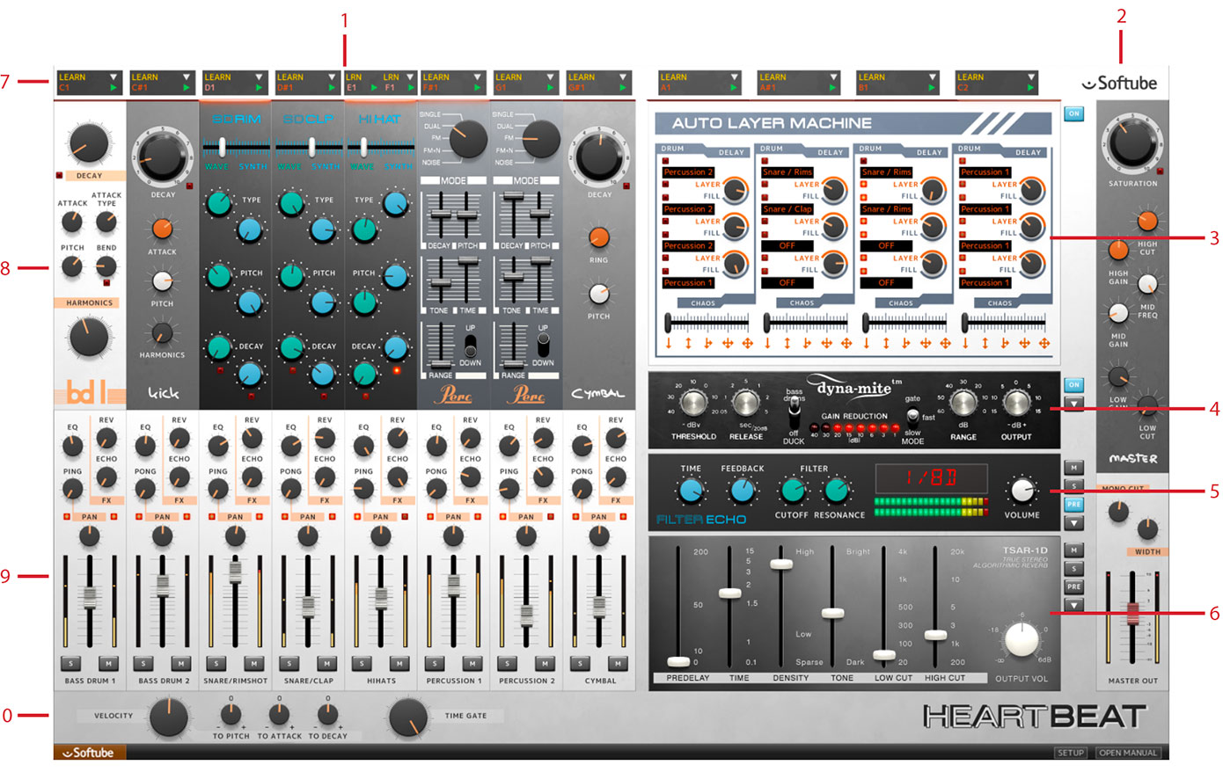
Task: Toggle Auto Layer Machine ON button
Action: (x=1073, y=113)
